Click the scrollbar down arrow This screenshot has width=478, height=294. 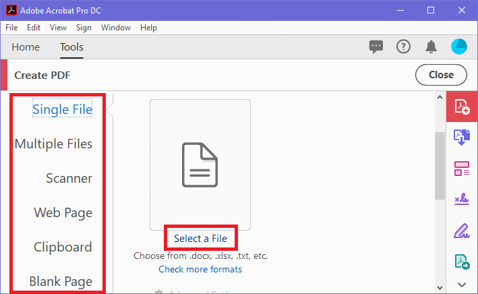(440, 288)
